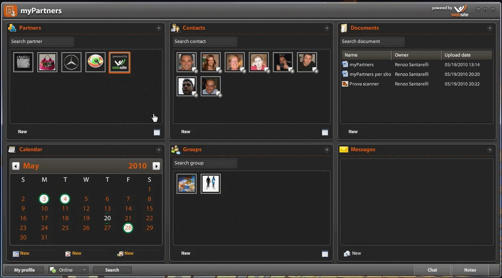502x278 pixels.
Task: Click first New calendar event icon
Action: 16,254
